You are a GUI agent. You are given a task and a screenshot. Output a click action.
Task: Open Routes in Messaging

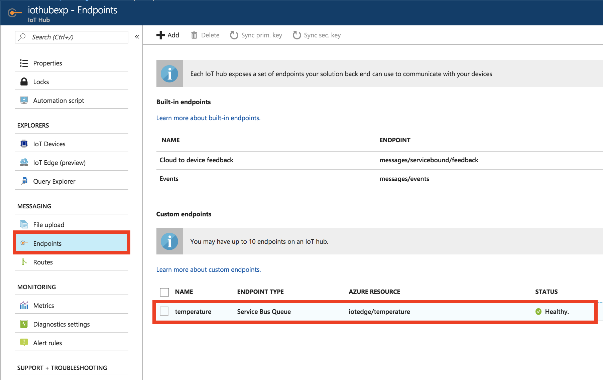click(72, 262)
